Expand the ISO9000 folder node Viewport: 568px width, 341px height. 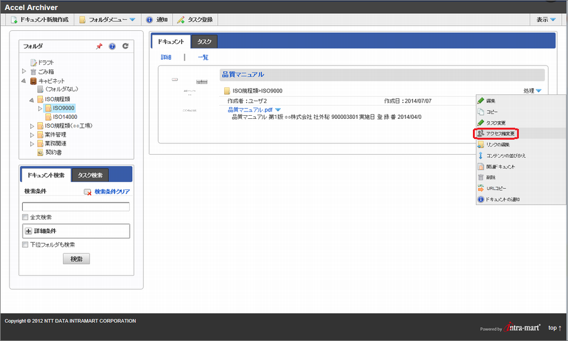(40, 108)
